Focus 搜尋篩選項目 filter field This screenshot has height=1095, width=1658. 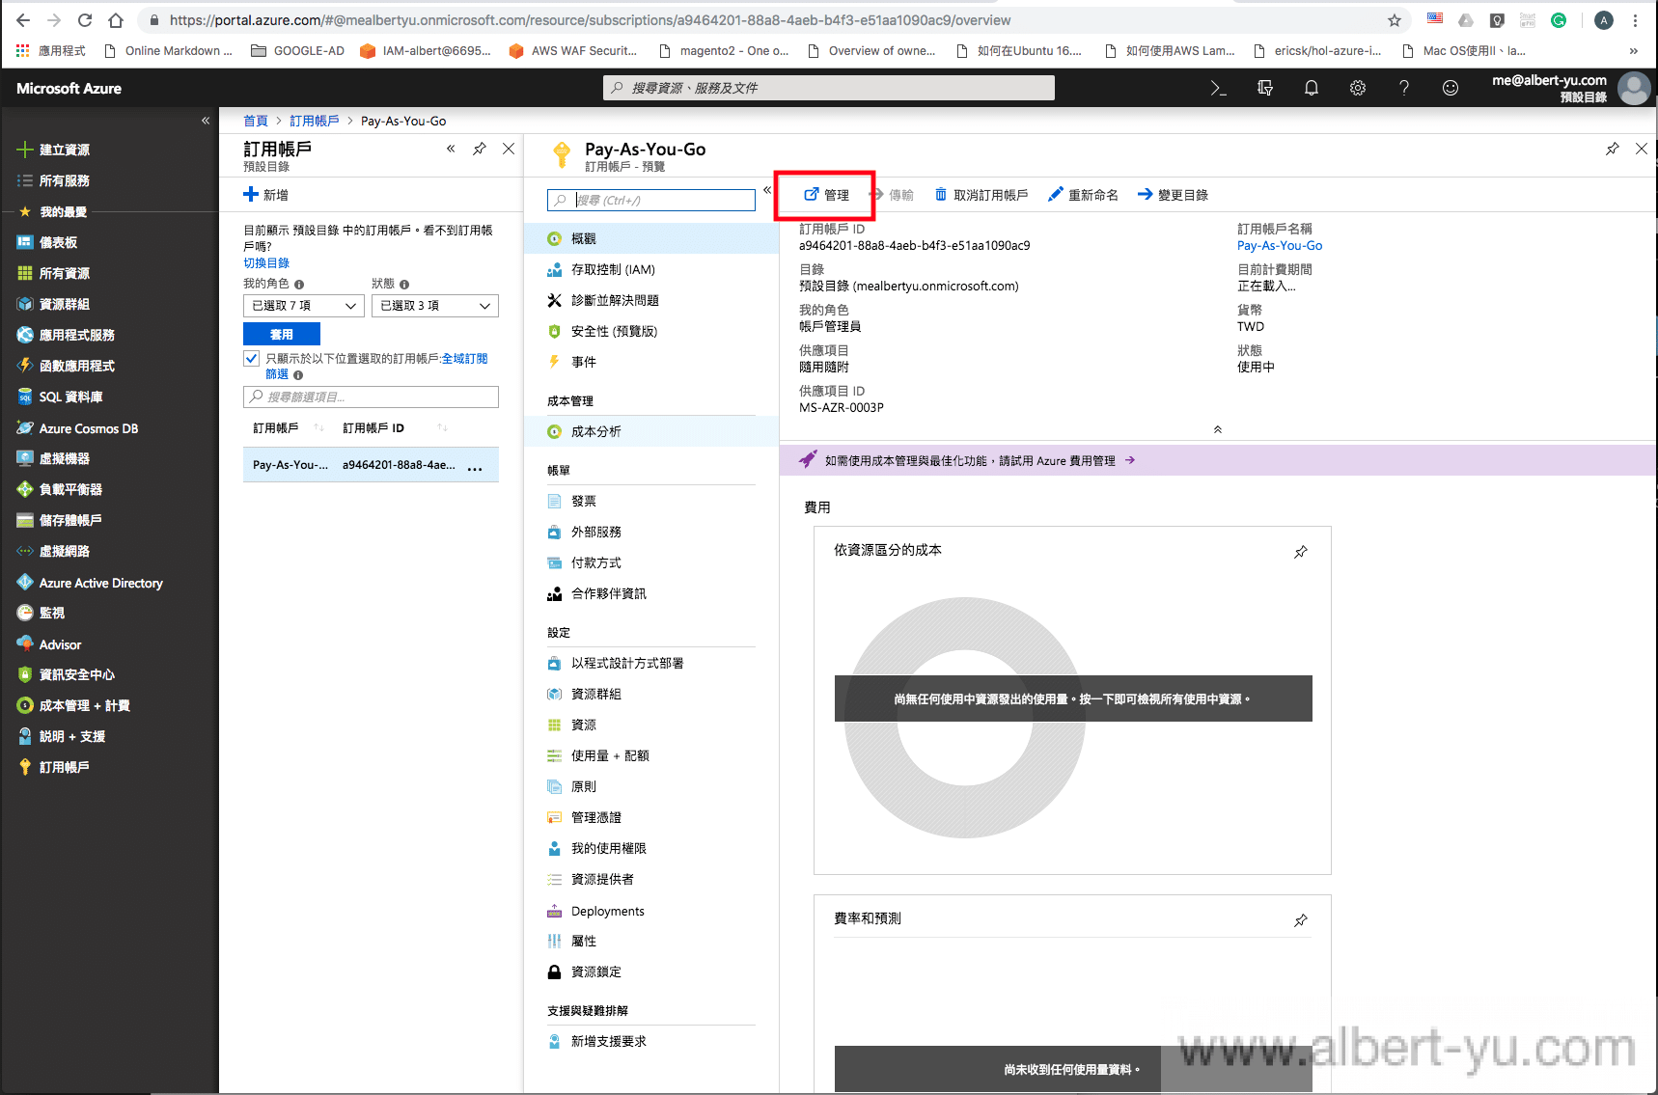point(371,397)
